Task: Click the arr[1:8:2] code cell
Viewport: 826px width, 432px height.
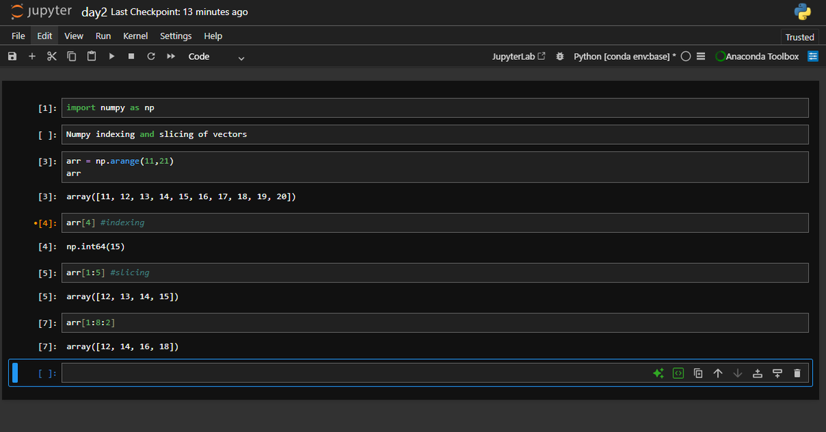Action: click(435, 323)
